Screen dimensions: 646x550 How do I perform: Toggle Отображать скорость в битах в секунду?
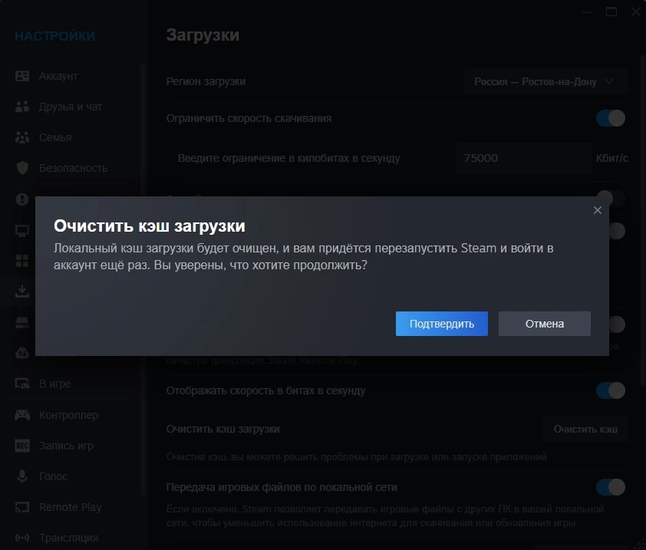point(611,390)
